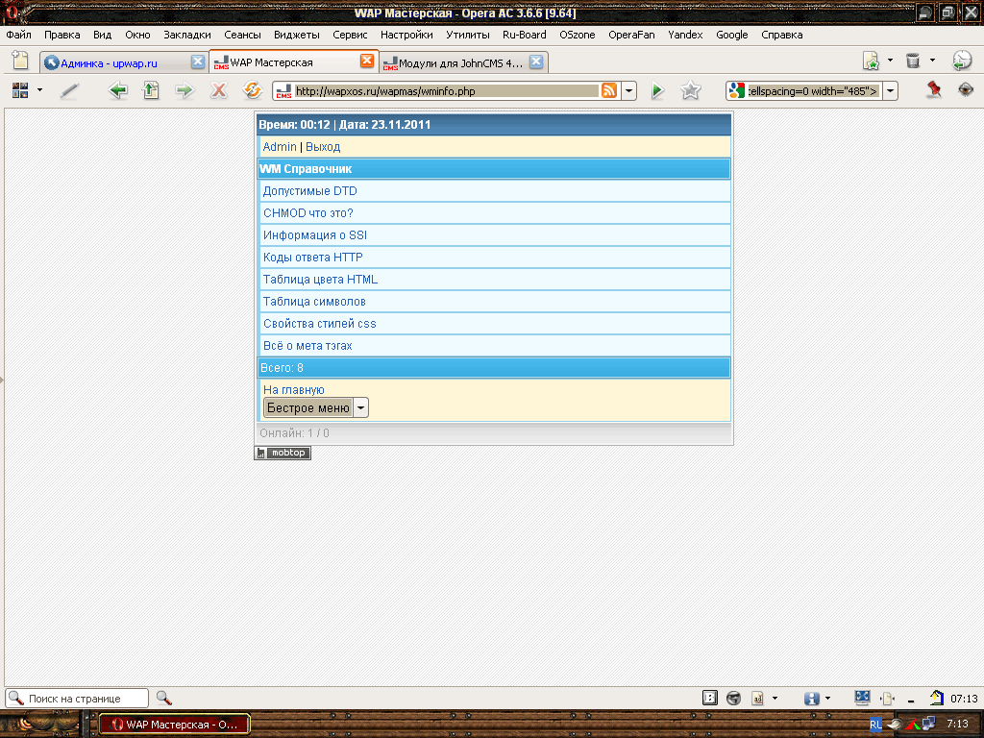Open the Коды ответа HTTP link
This screenshot has height=738, width=984.
coord(312,258)
